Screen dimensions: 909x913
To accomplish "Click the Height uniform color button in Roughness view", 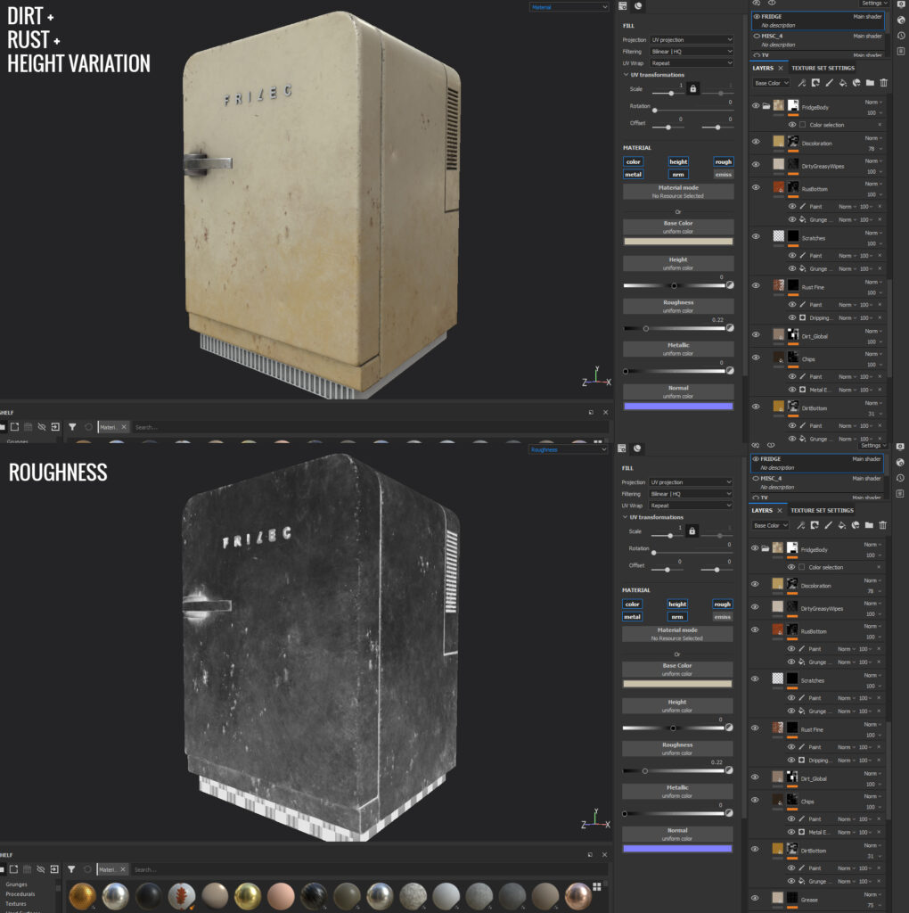I will 676,706.
